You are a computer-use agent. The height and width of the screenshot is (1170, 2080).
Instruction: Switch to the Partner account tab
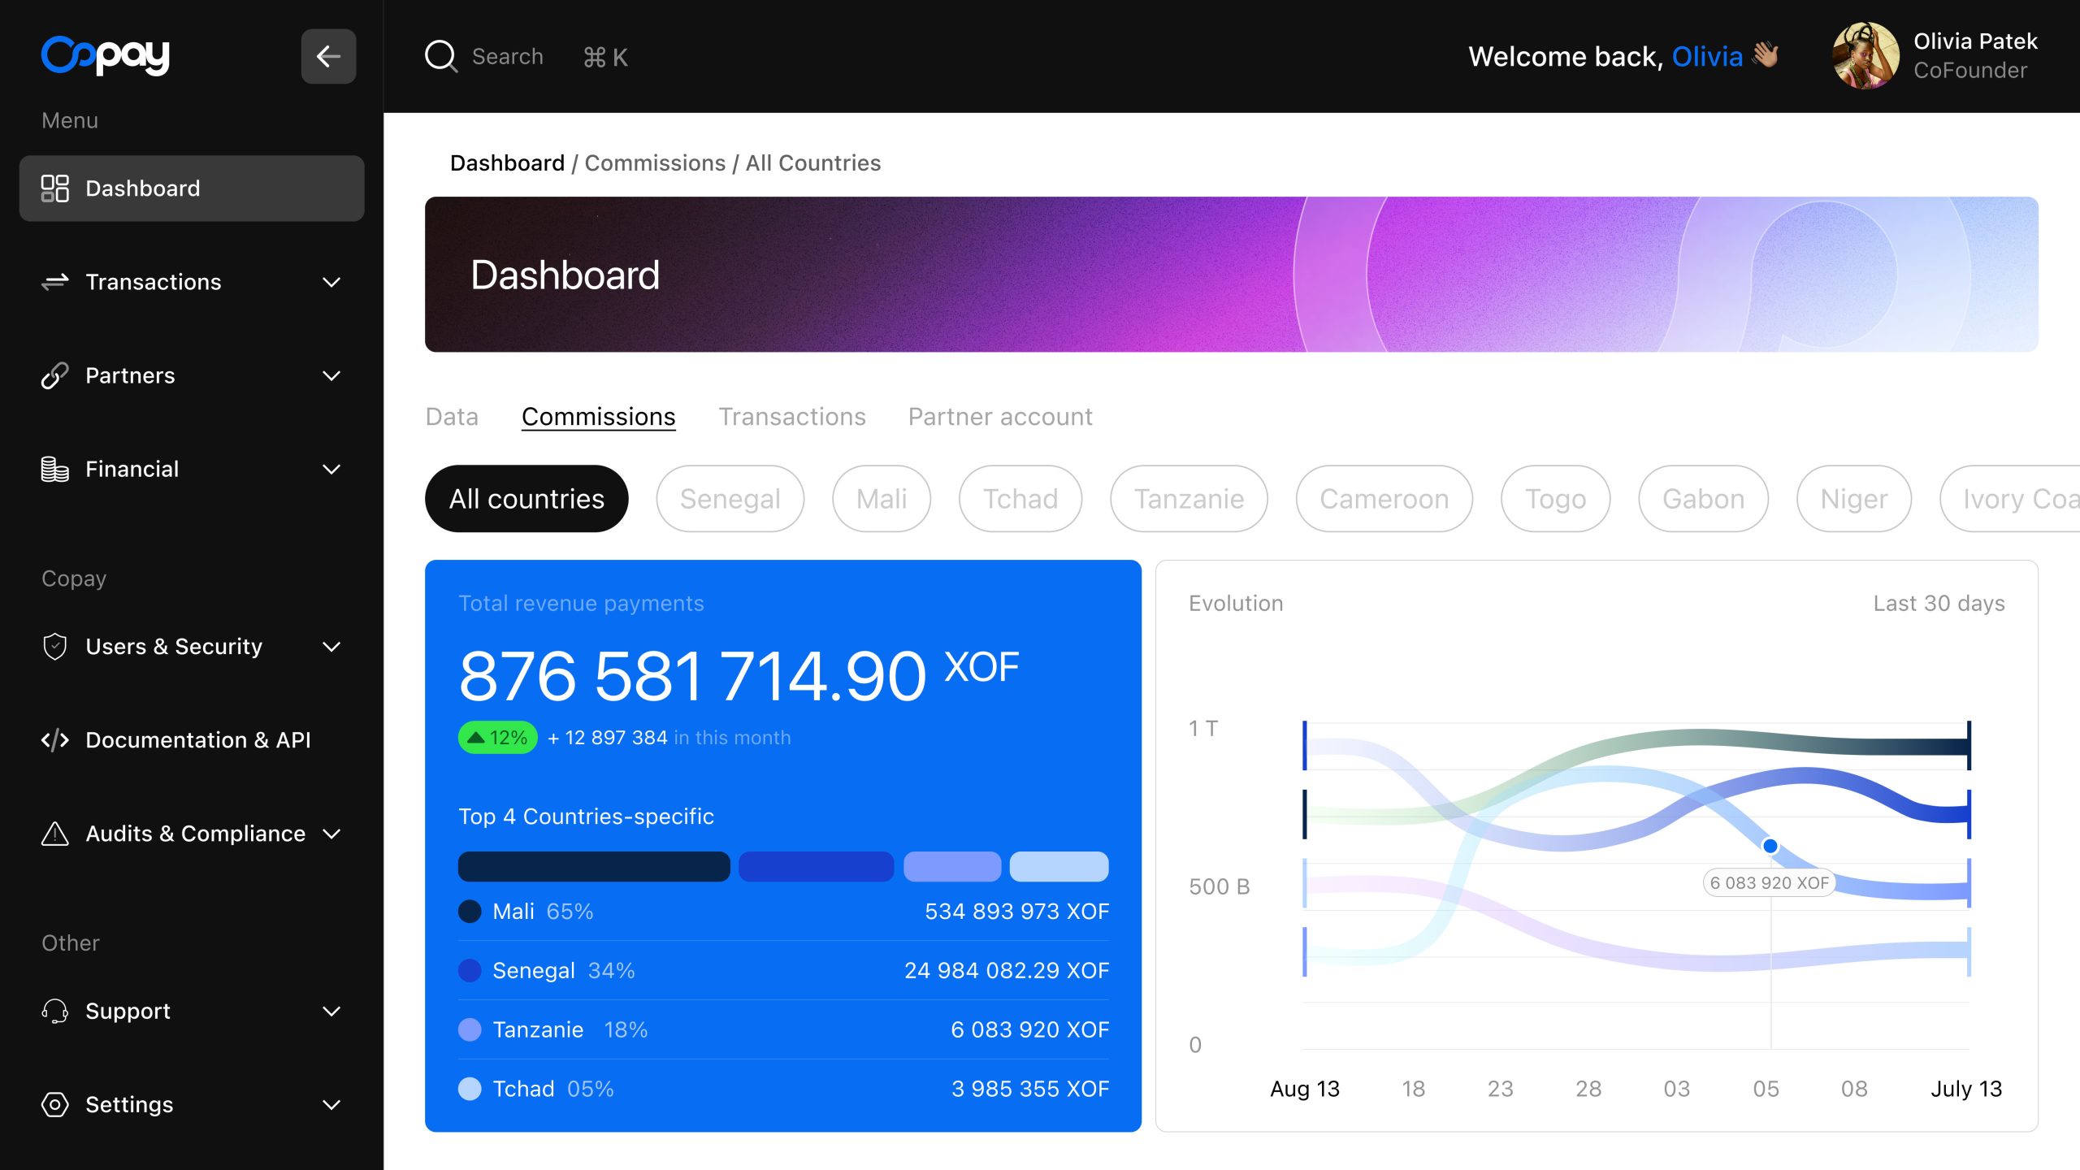pos(1000,416)
